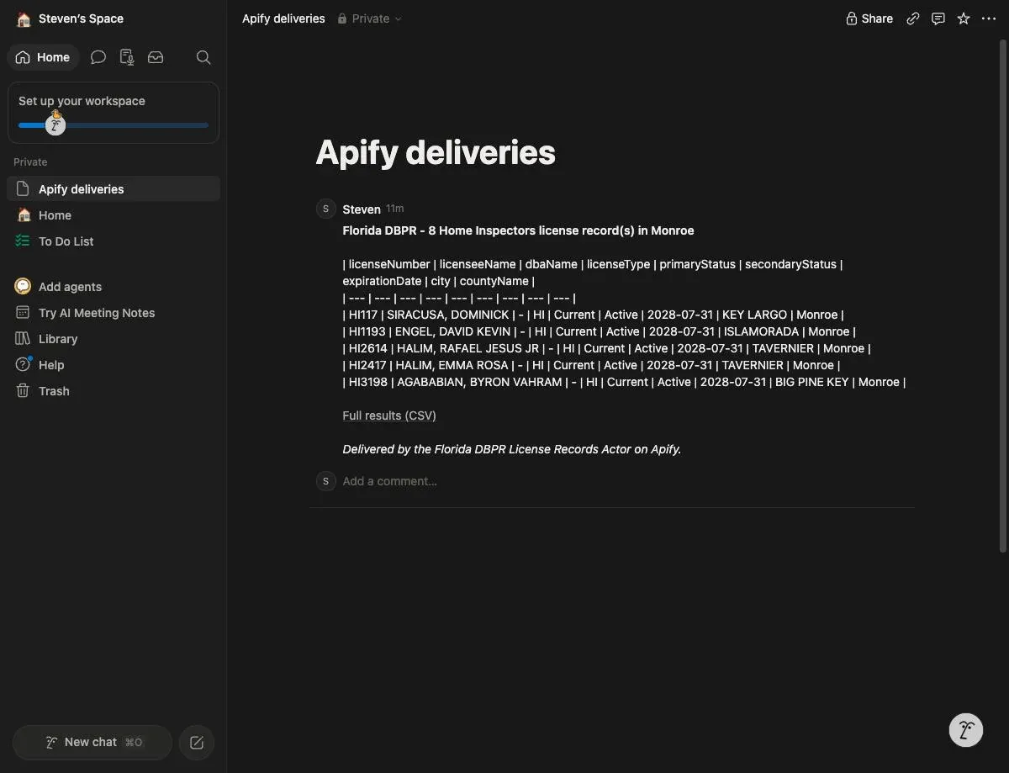The image size is (1009, 773).
Task: Open the Inbox tray icon
Action: [156, 57]
